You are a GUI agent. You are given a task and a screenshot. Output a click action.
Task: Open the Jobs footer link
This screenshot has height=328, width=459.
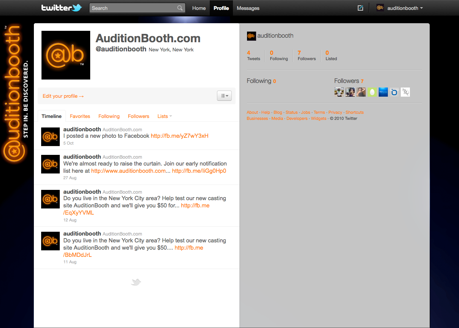pyautogui.click(x=306, y=112)
